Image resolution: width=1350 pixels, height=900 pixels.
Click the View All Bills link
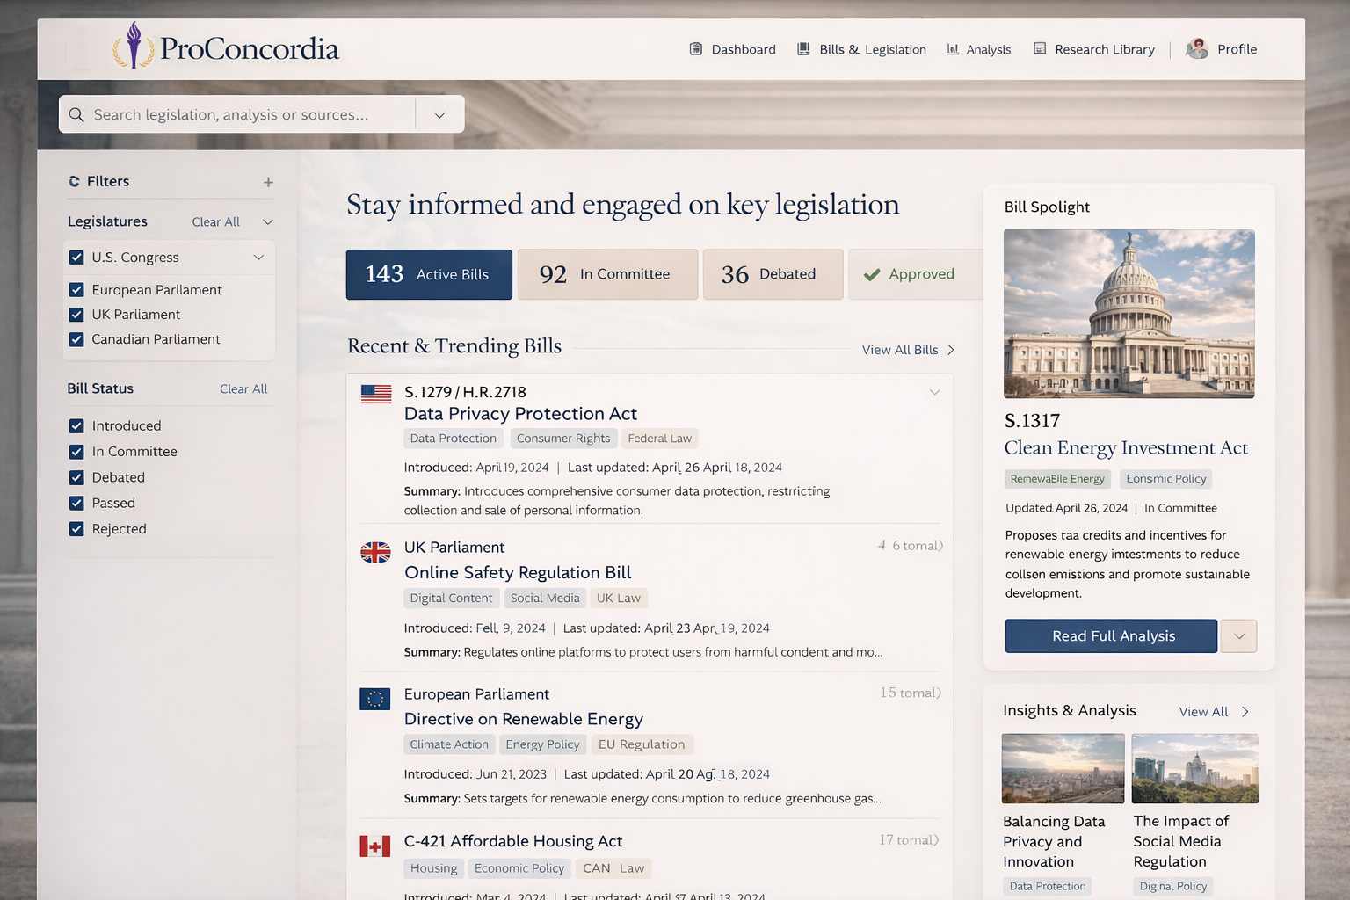(x=900, y=349)
